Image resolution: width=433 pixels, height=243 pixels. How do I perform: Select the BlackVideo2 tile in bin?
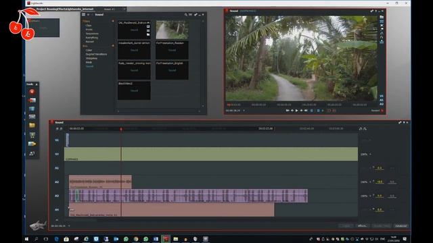pos(134,90)
